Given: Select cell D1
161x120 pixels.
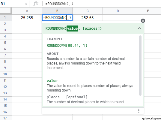Looking at the screenshot, I should pos(118,18).
